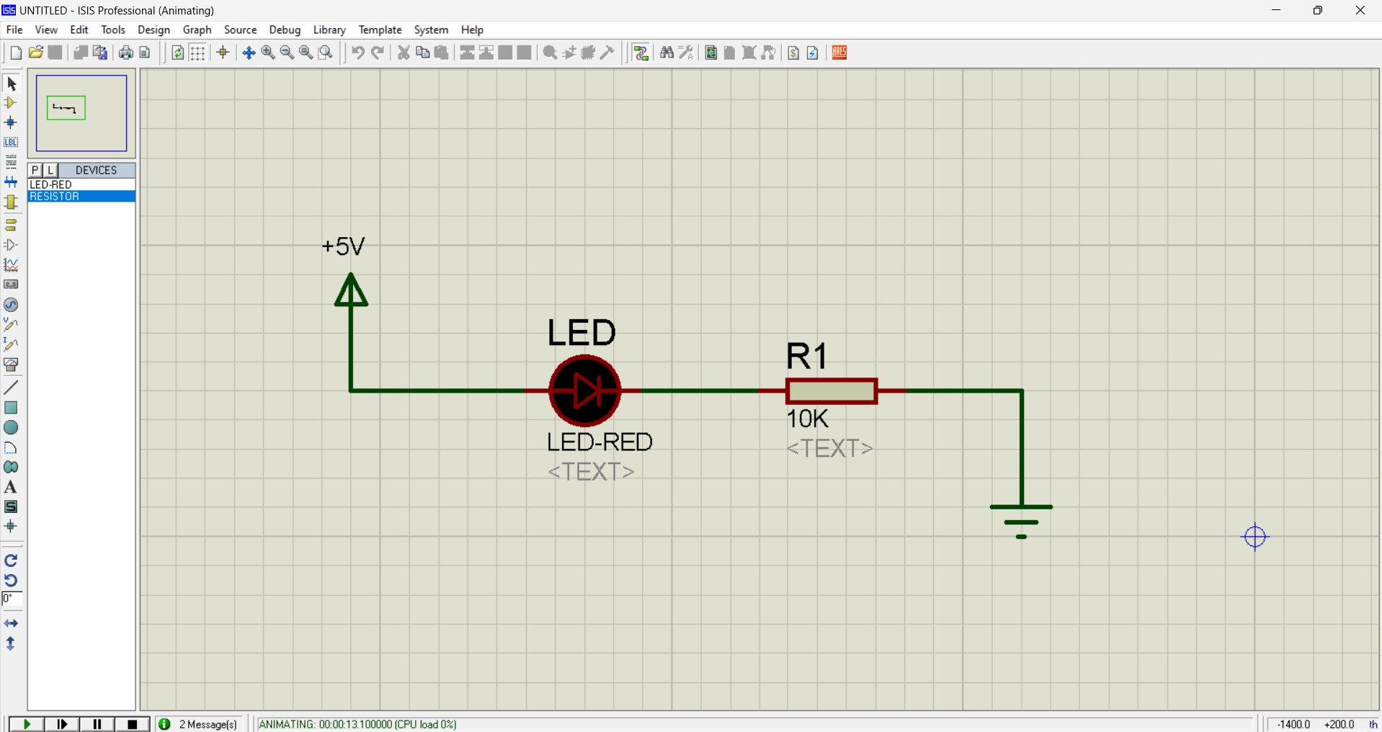1382x732 pixels.
Task: Open the Debug menu
Action: 285,30
